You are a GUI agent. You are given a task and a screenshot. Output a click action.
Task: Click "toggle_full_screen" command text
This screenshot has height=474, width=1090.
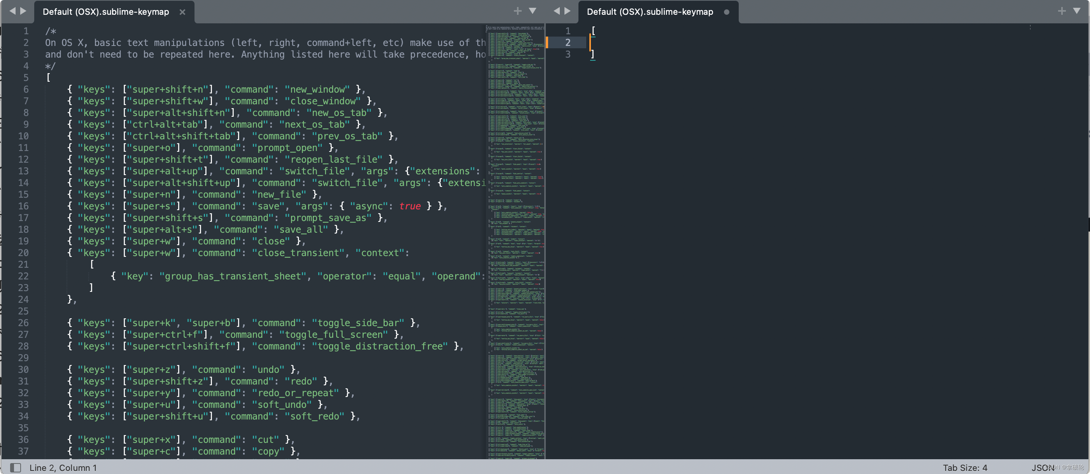point(333,334)
